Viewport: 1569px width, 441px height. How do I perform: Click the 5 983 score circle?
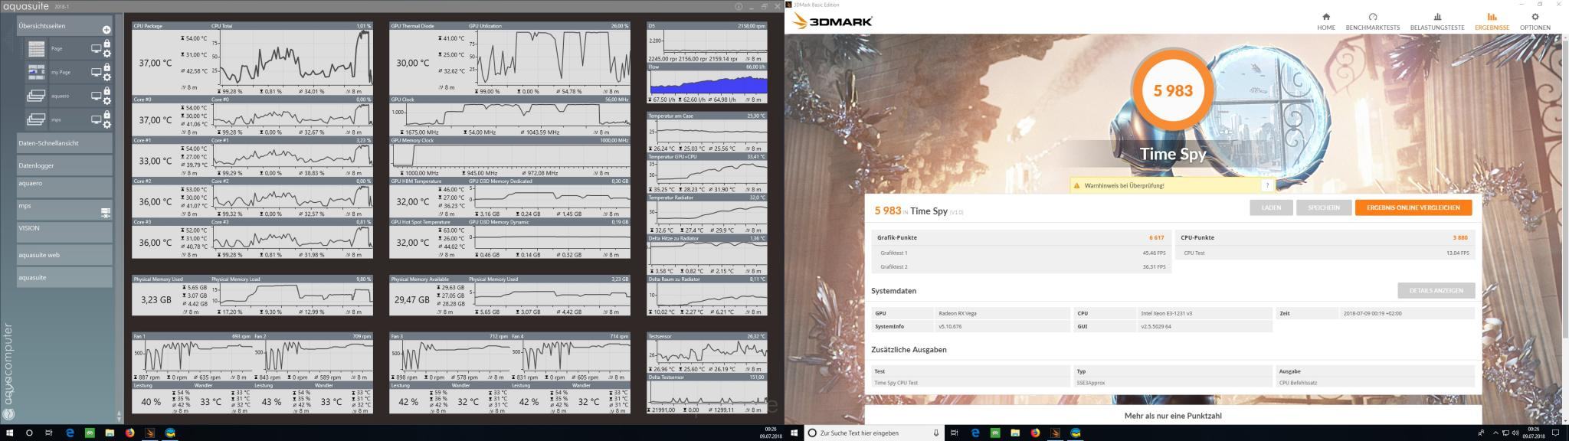tap(1173, 90)
